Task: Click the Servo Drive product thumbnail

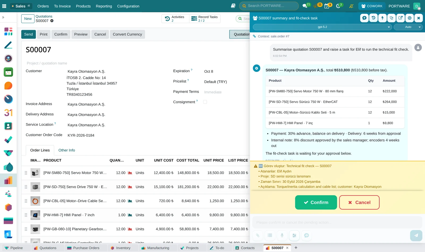Action: (35, 187)
